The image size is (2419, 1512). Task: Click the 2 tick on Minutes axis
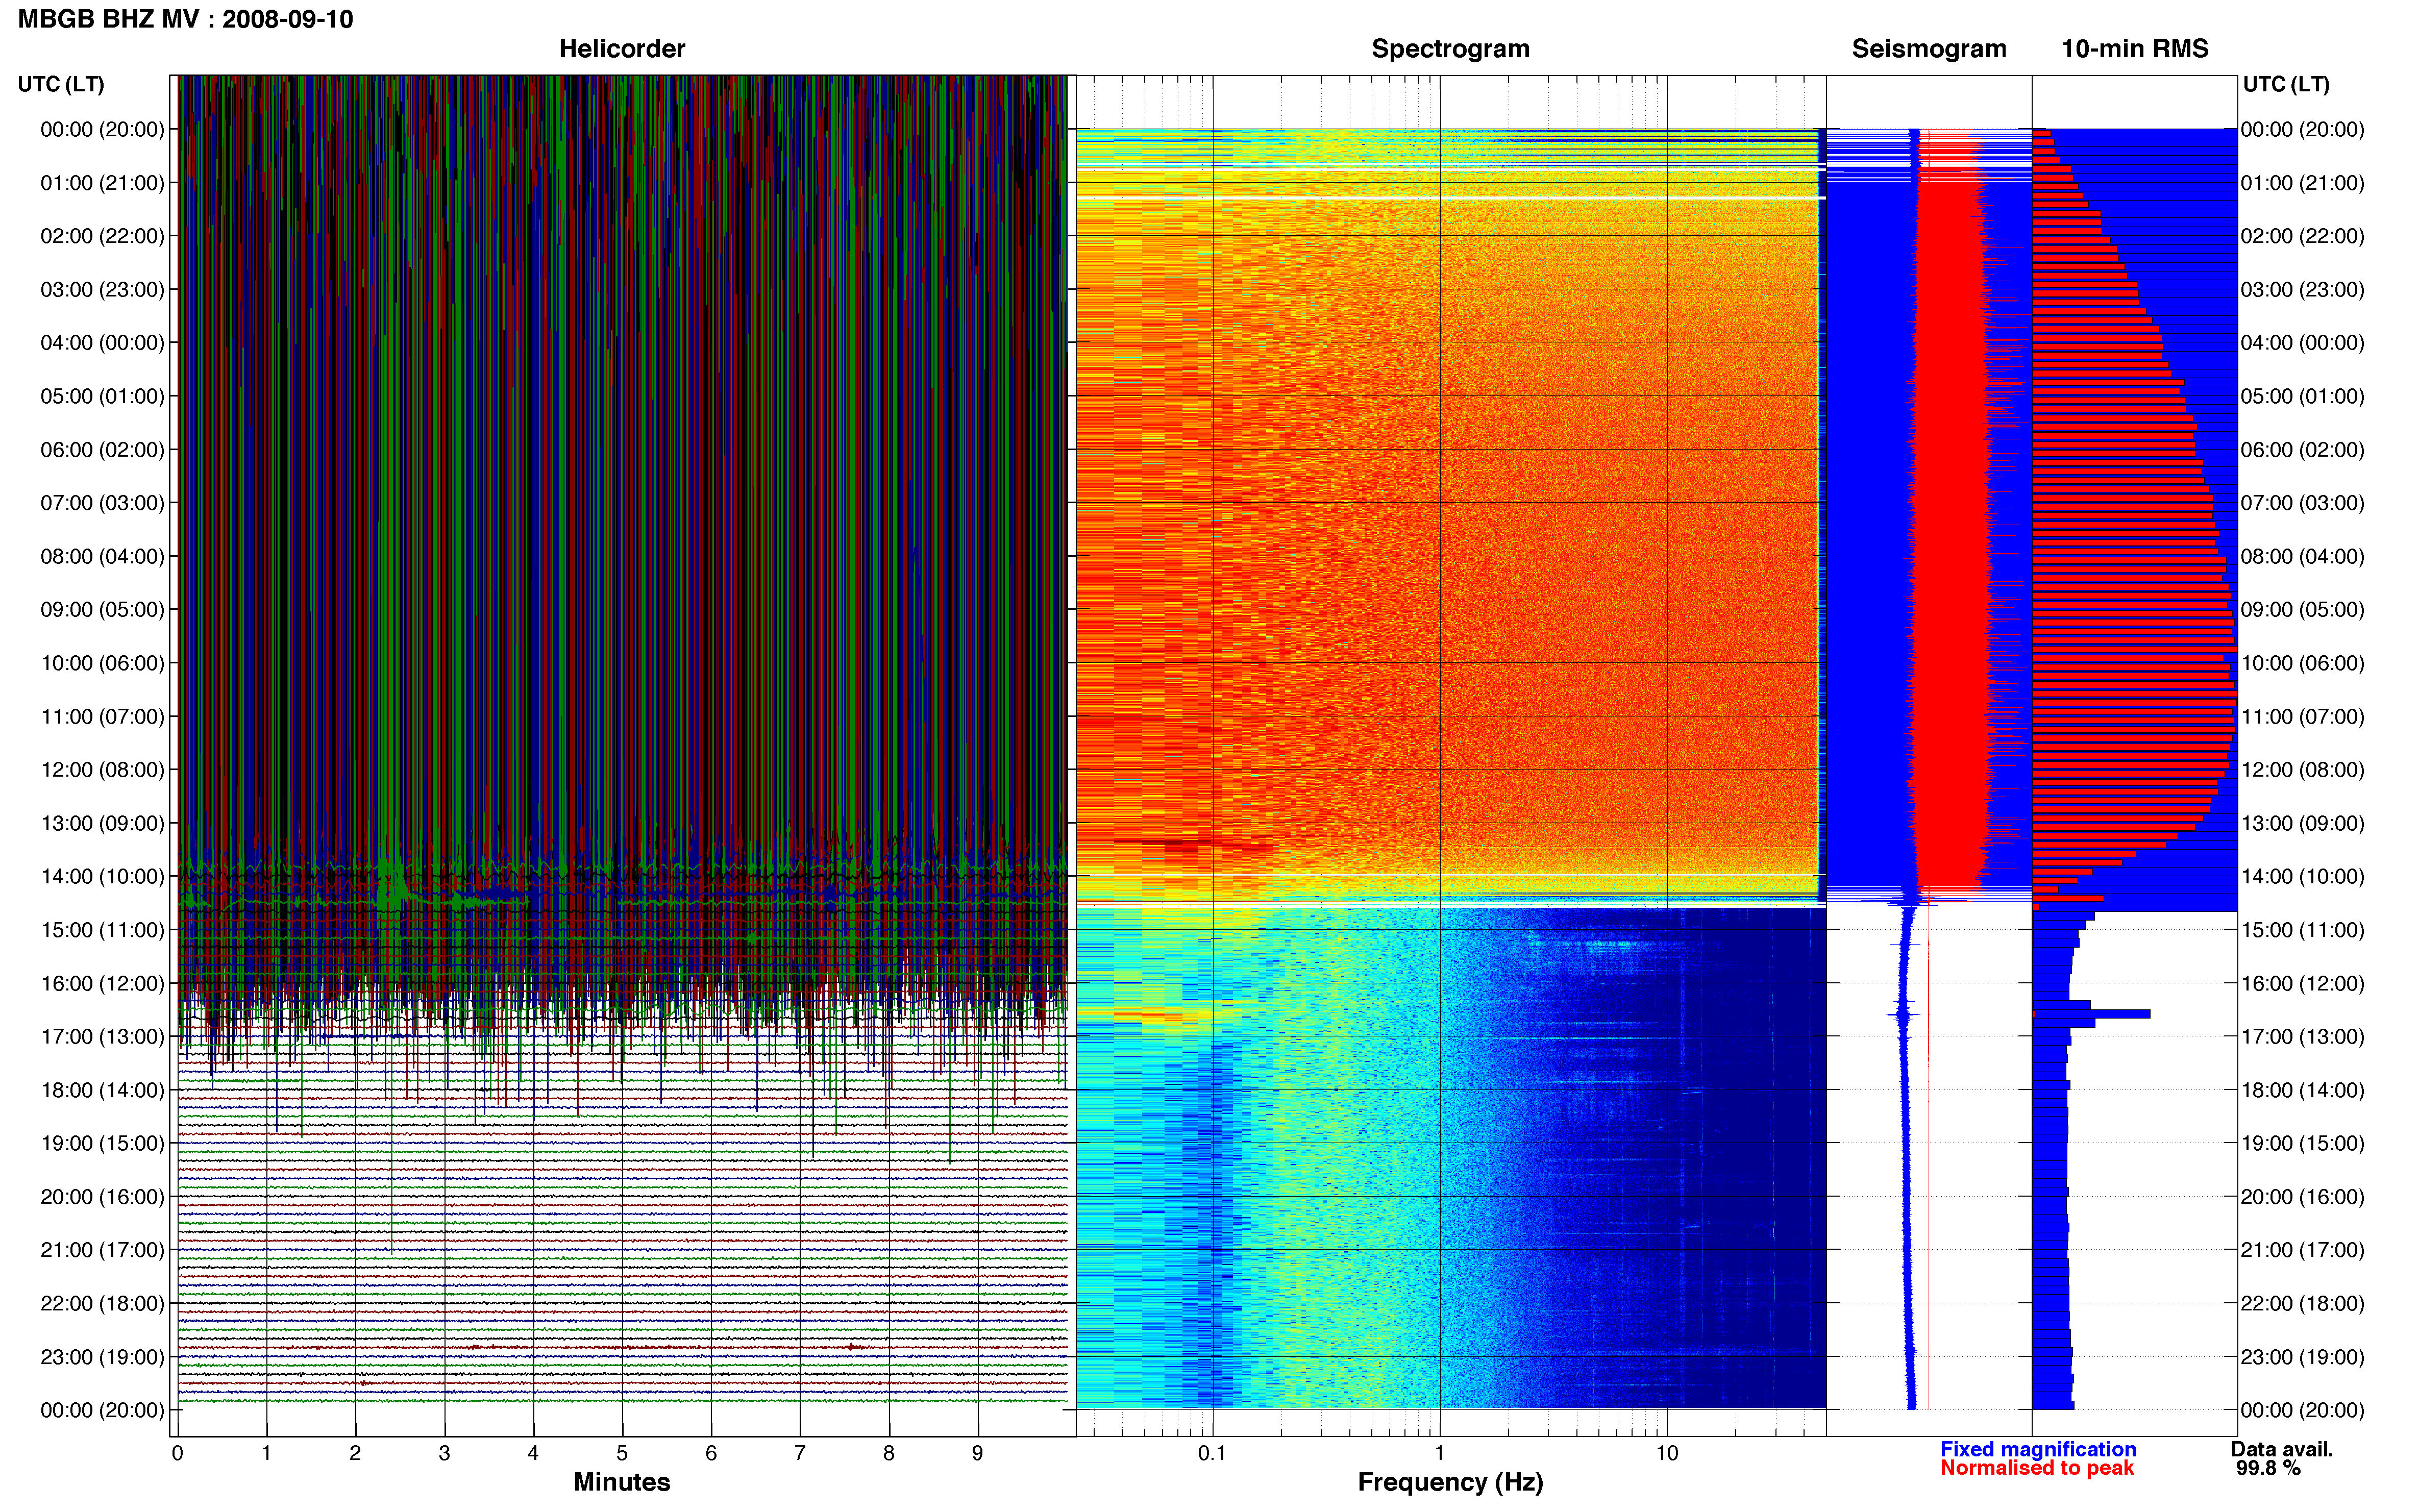point(355,1453)
